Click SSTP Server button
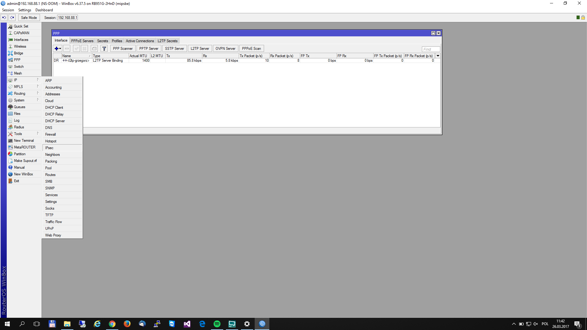 [175, 49]
